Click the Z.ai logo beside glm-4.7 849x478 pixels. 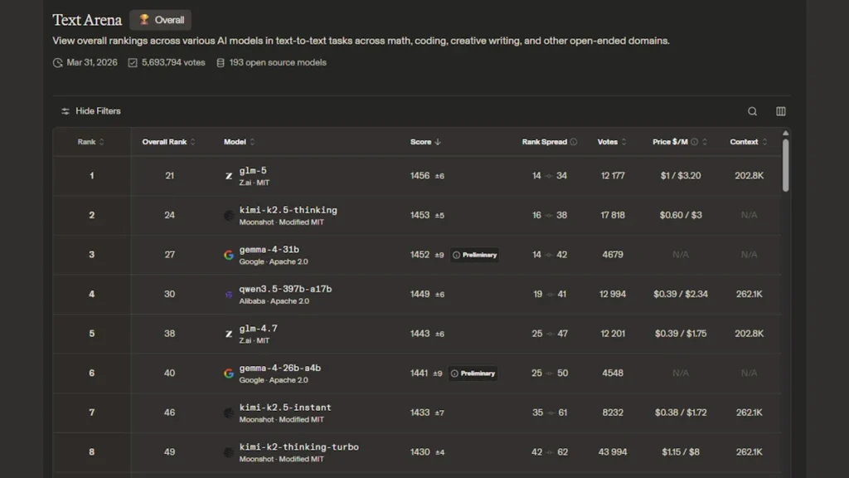pyautogui.click(x=229, y=334)
